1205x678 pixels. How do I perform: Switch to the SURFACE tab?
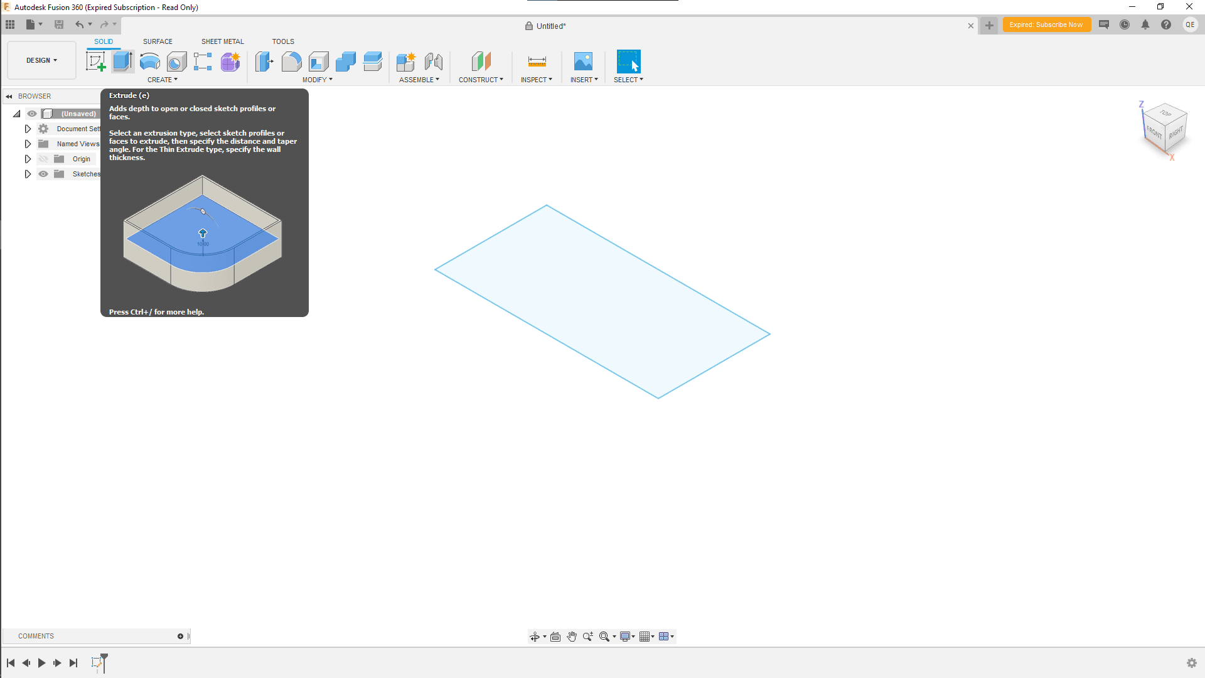pos(157,41)
